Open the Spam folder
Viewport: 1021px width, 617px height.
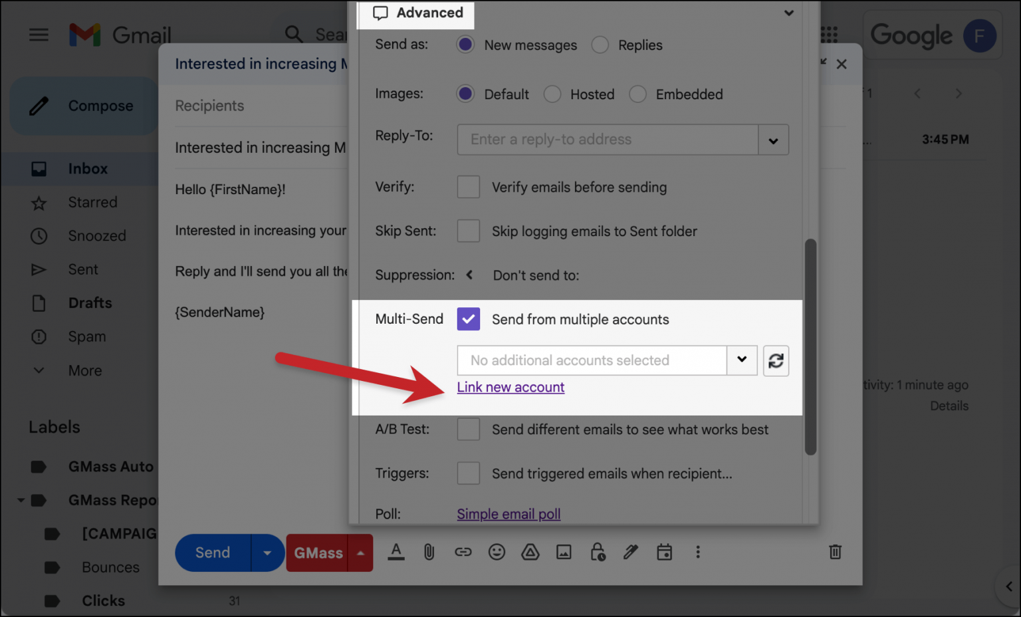click(86, 336)
